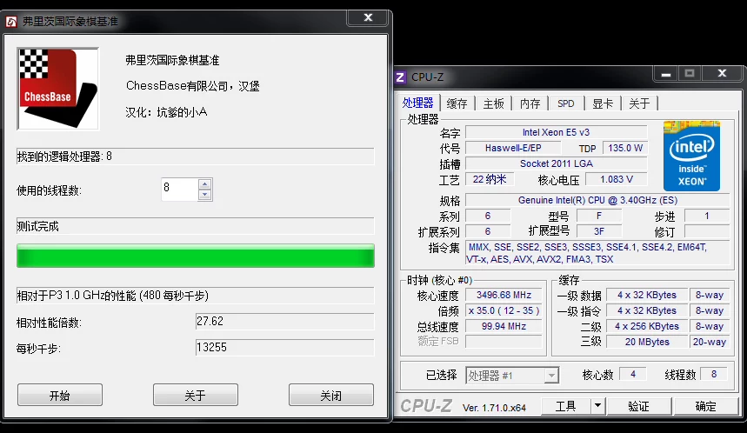The width and height of the screenshot is (747, 433).
Task: Click the 工具 button in CPU-Z
Action: [566, 406]
